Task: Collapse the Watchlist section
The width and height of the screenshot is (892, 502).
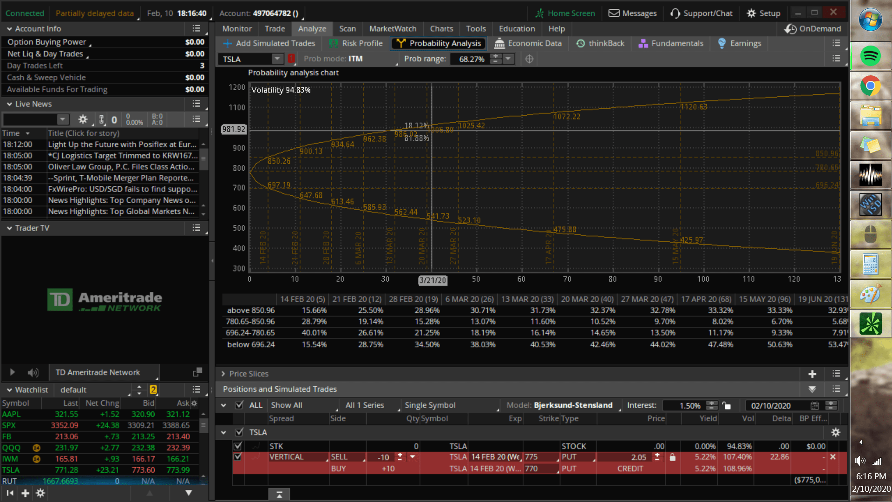Action: (9, 390)
